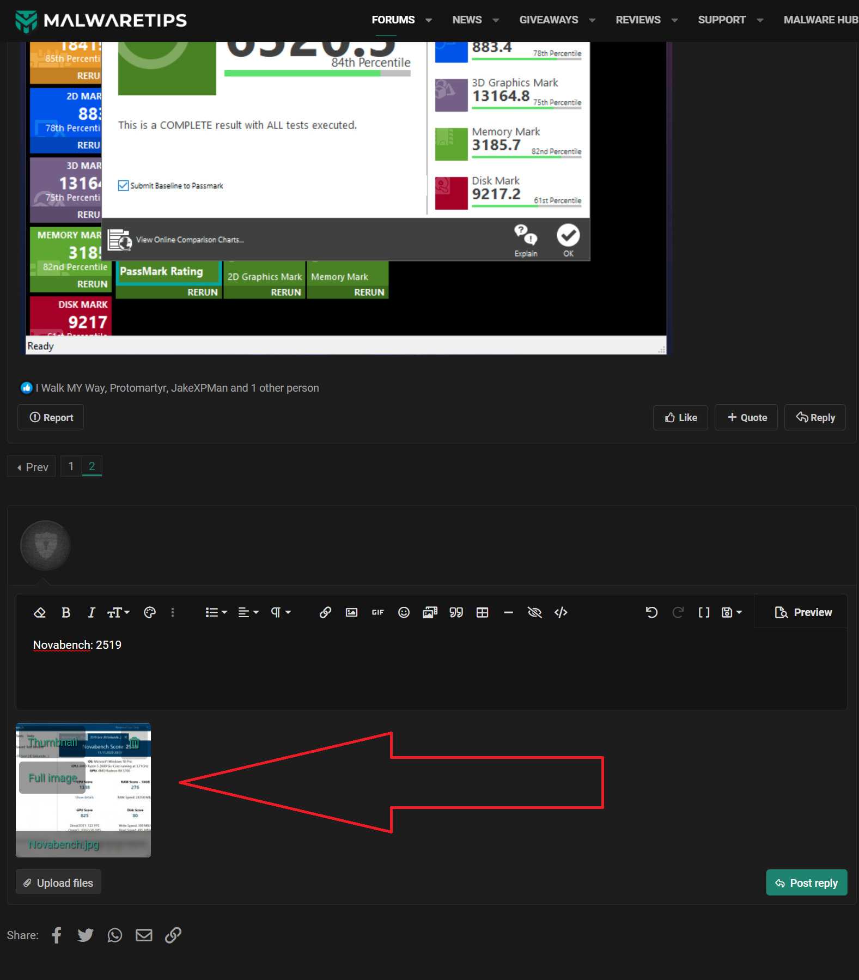The height and width of the screenshot is (980, 859).
Task: Open the GIF picker
Action: click(x=377, y=613)
